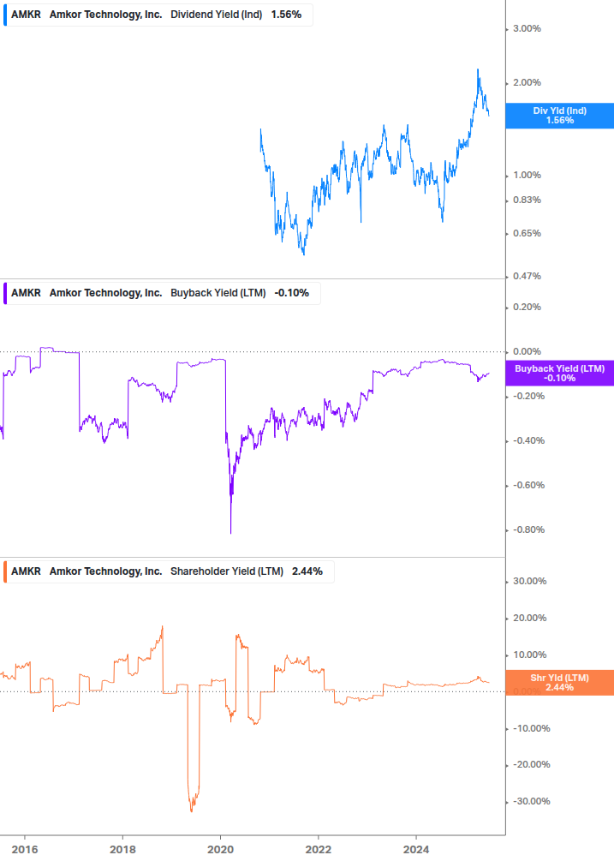Viewport: 614px width, 861px height.
Task: Click the -10.00% tick on shareholder yield axis
Action: 531,728
